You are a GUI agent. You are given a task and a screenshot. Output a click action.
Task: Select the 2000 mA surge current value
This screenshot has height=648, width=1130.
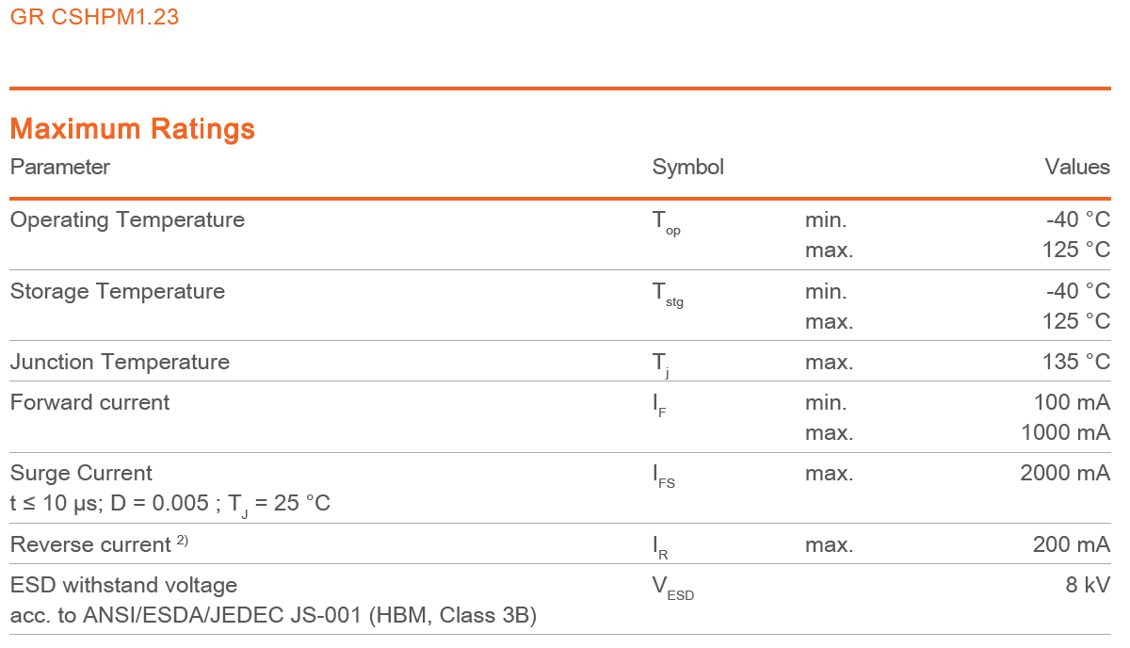point(1065,473)
